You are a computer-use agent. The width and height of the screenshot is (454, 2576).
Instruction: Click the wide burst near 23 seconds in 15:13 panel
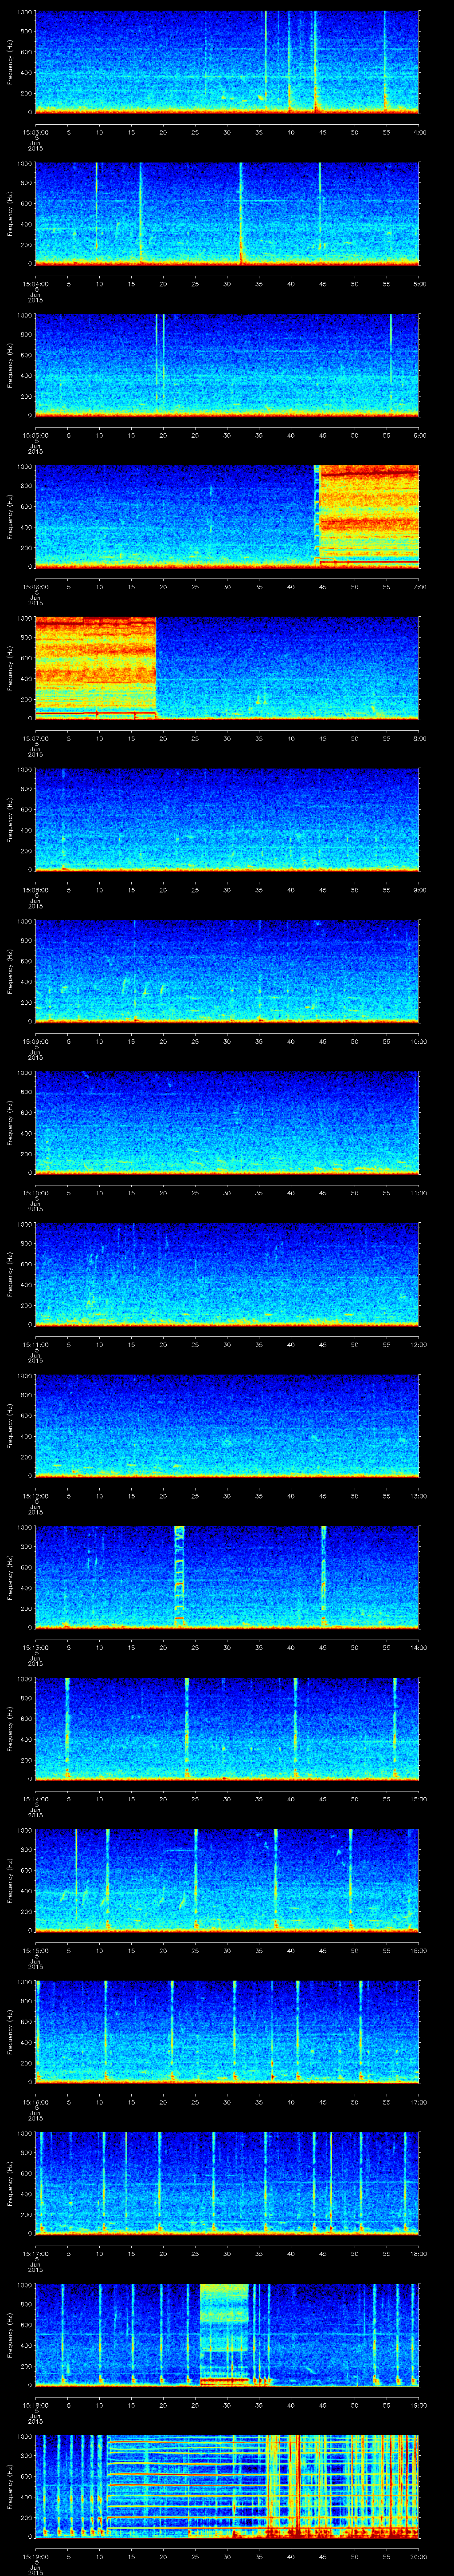[x=180, y=1575]
